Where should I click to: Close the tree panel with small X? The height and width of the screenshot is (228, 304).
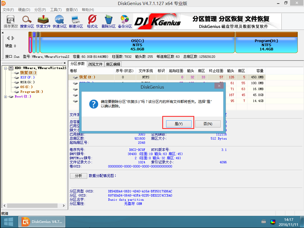pyautogui.click(x=65, y=63)
